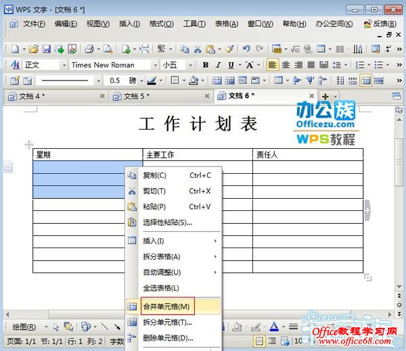Open Times New Roman font dropdown
This screenshot has width=406, height=351.
[x=155, y=65]
